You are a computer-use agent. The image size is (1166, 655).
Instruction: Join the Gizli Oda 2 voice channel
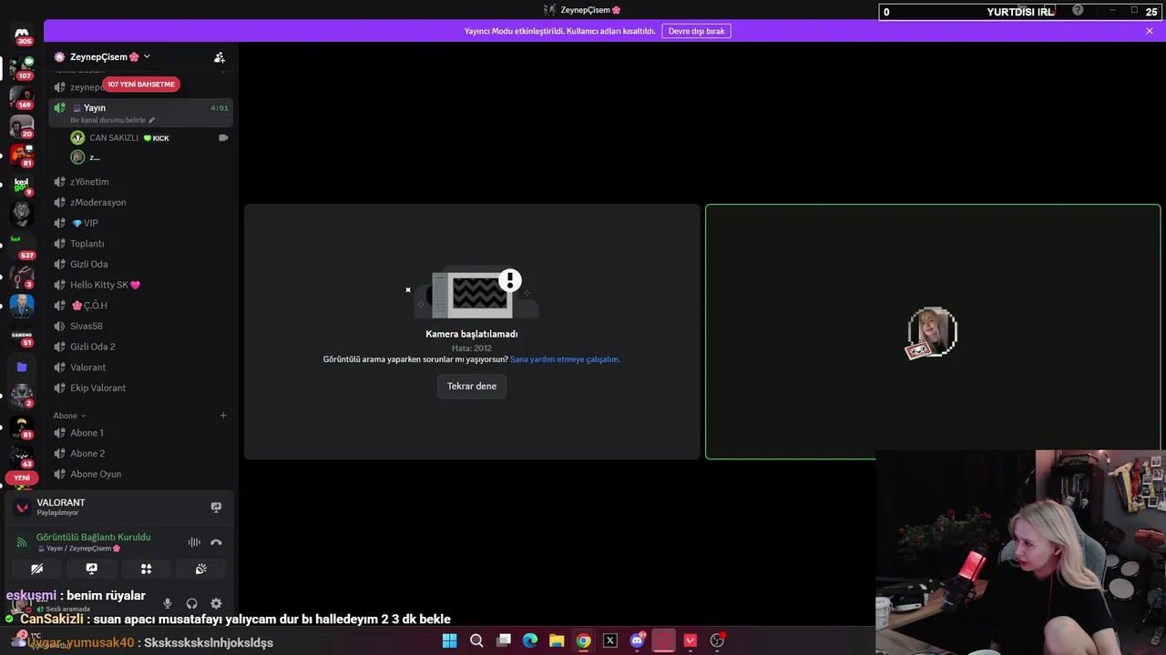(141, 347)
